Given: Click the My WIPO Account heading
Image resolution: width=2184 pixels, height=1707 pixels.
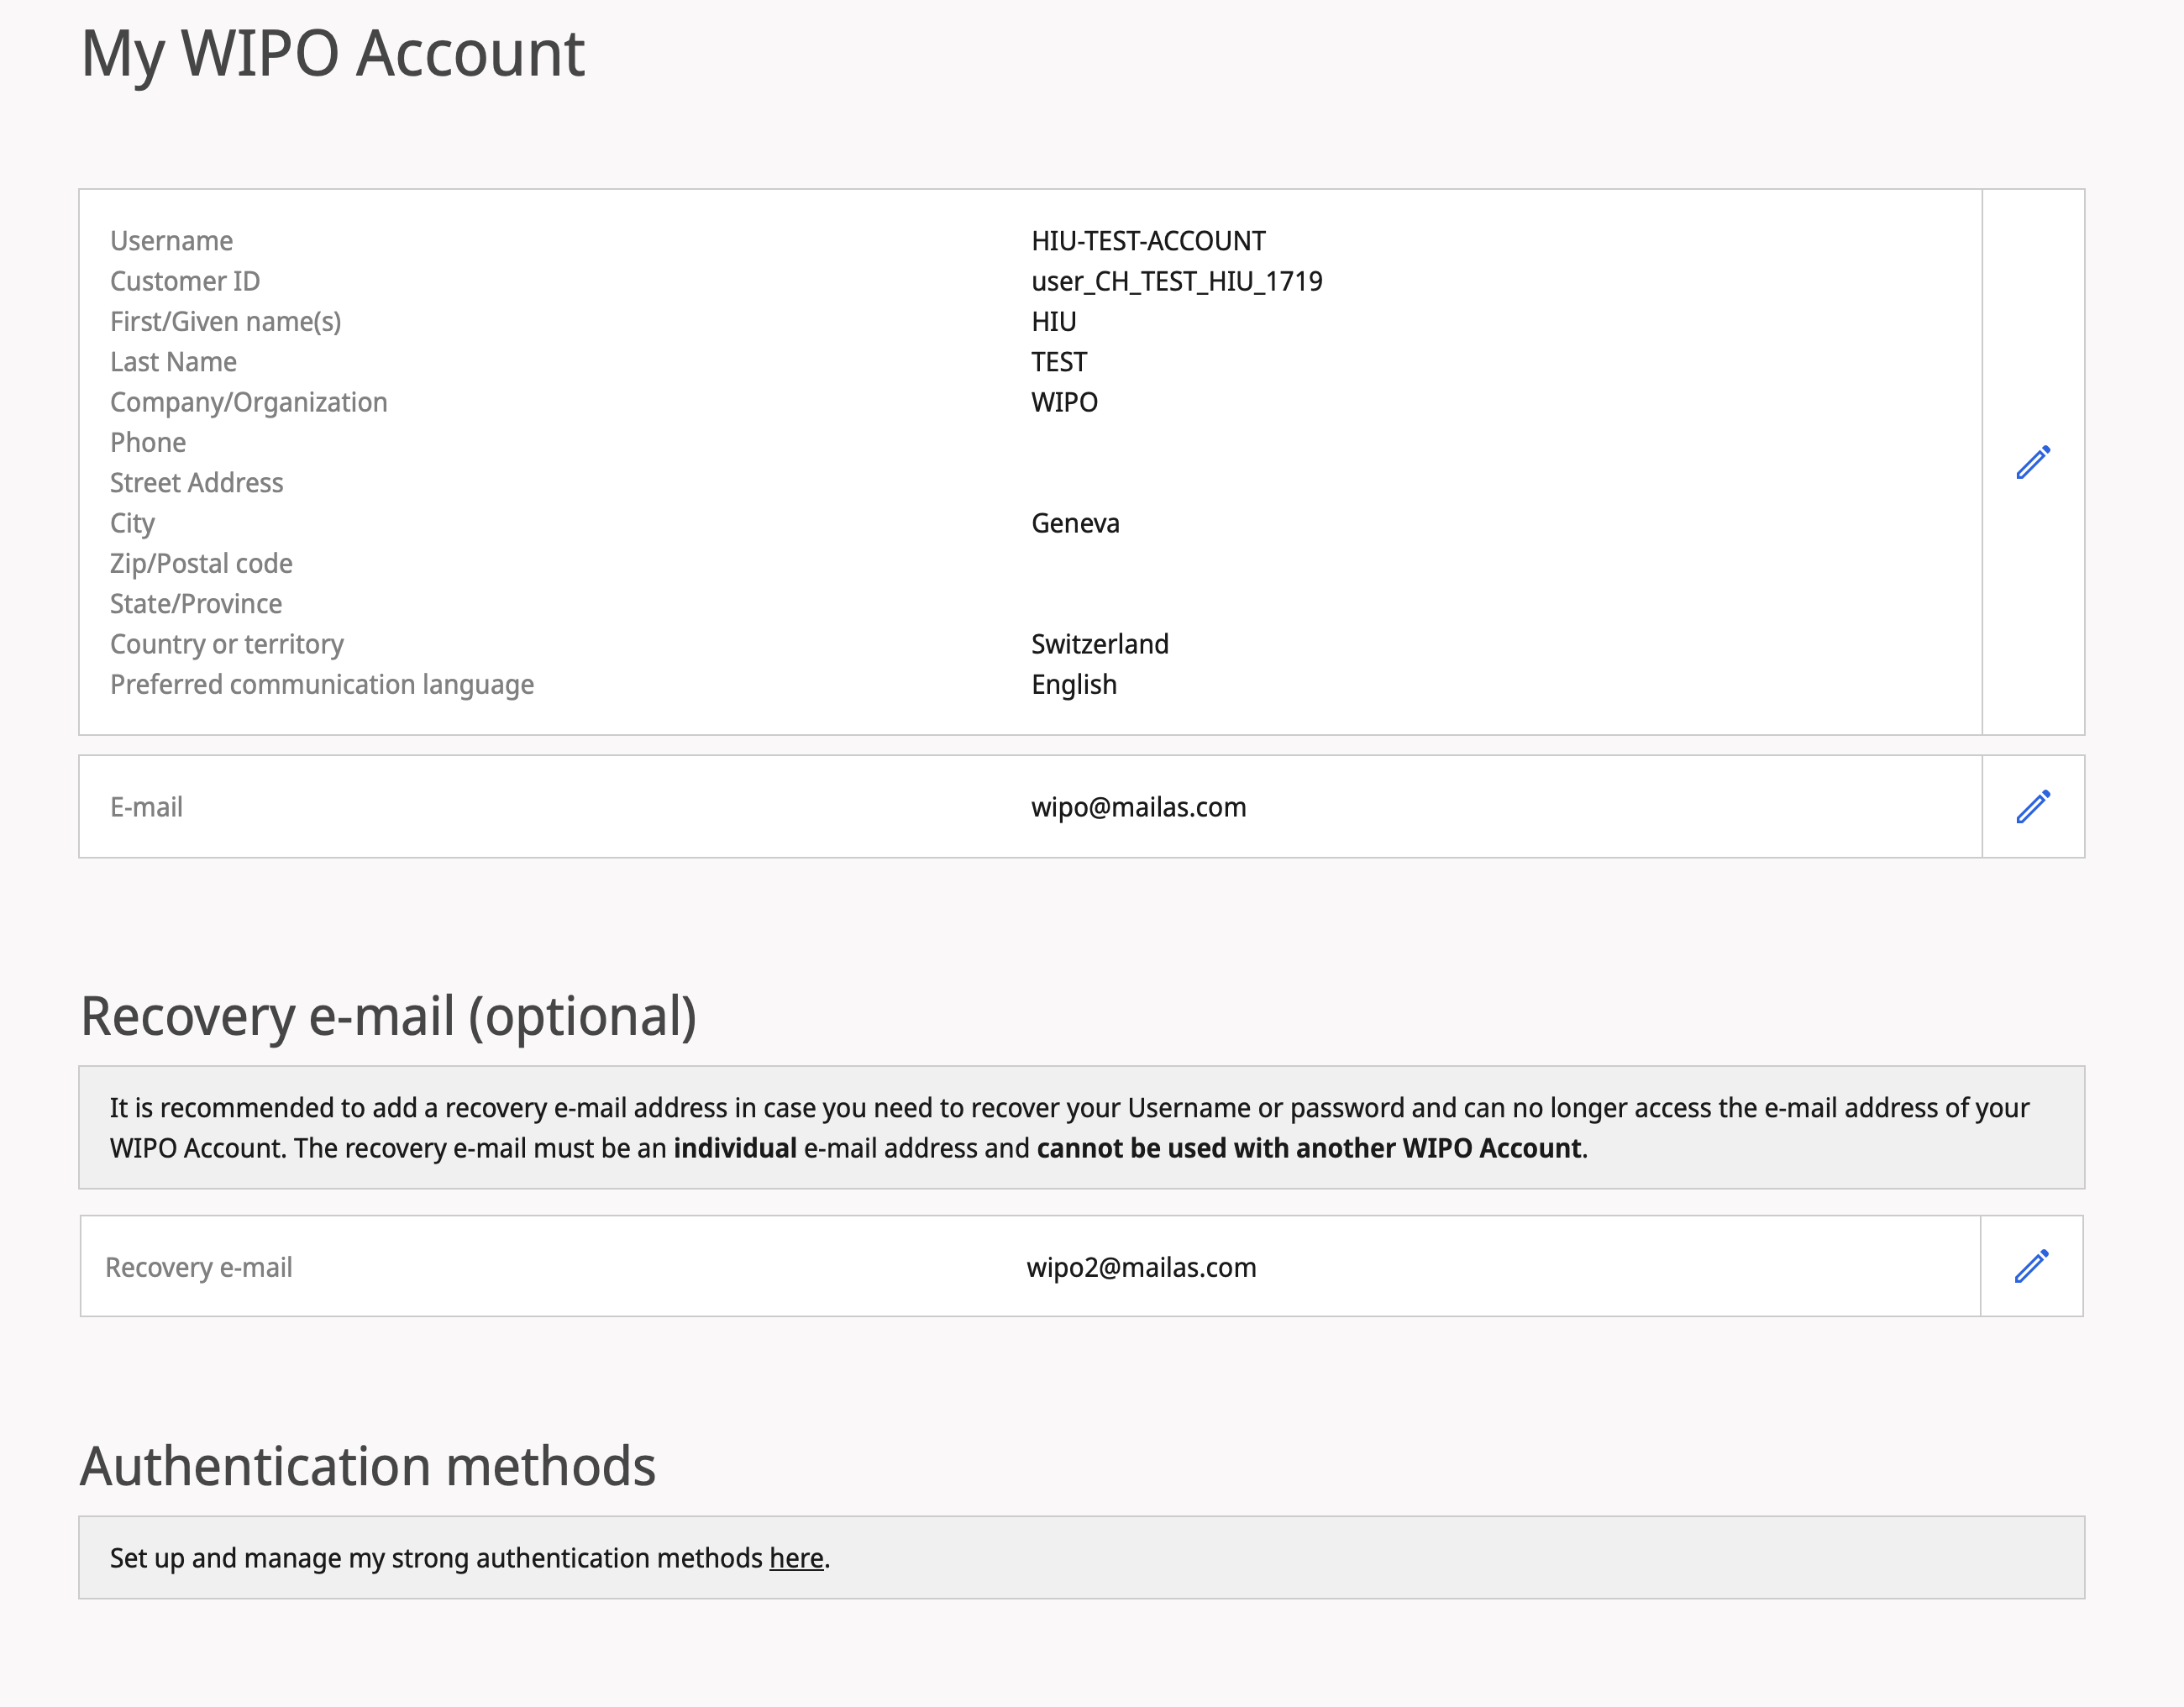Looking at the screenshot, I should click(x=332, y=53).
